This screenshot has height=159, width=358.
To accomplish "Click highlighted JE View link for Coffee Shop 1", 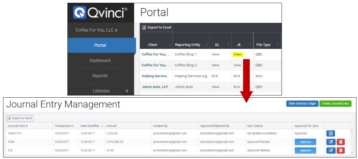I will 237,55.
